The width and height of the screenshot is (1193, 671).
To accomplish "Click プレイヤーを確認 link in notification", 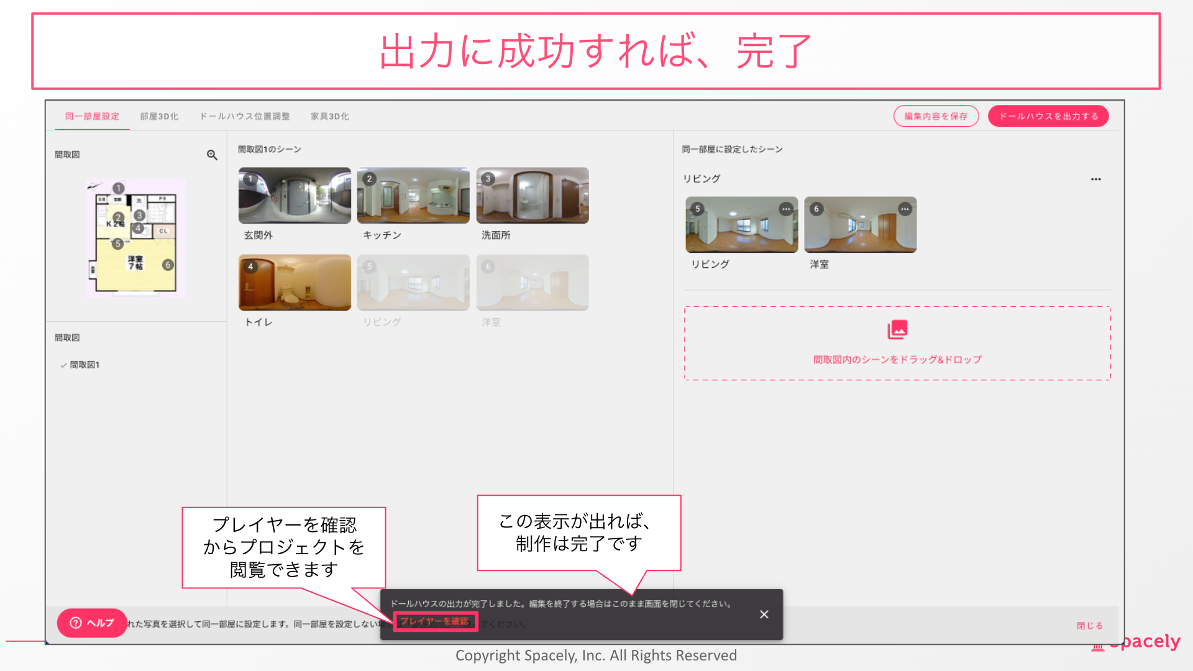I will click(x=435, y=621).
